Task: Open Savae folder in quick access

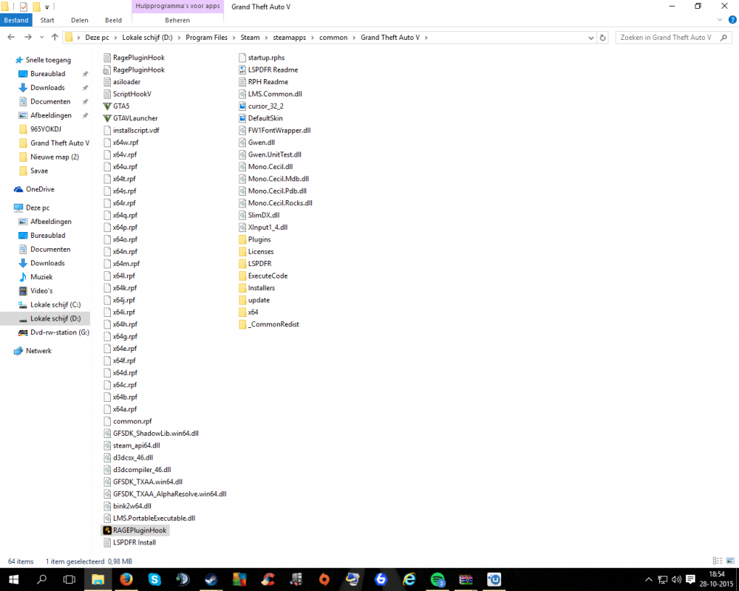Action: coord(34,171)
